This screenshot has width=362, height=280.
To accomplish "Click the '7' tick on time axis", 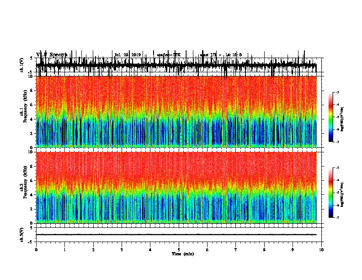I will pyautogui.click(x=236, y=250).
